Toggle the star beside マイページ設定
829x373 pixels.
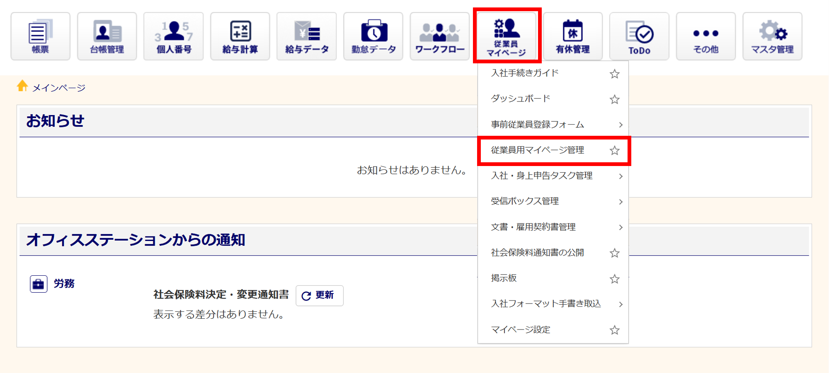(615, 330)
